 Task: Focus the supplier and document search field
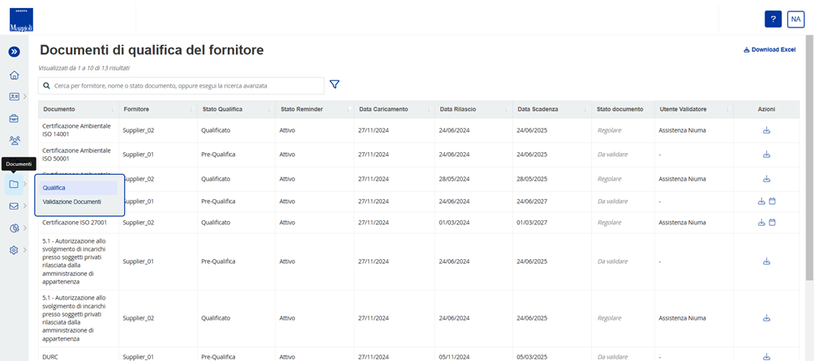click(x=181, y=86)
